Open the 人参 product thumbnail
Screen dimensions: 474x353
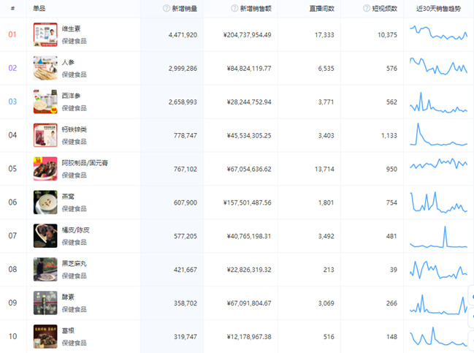point(45,68)
